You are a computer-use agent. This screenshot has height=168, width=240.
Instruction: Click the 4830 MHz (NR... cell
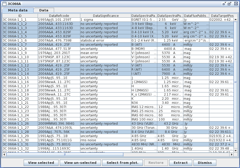[144, 144]
